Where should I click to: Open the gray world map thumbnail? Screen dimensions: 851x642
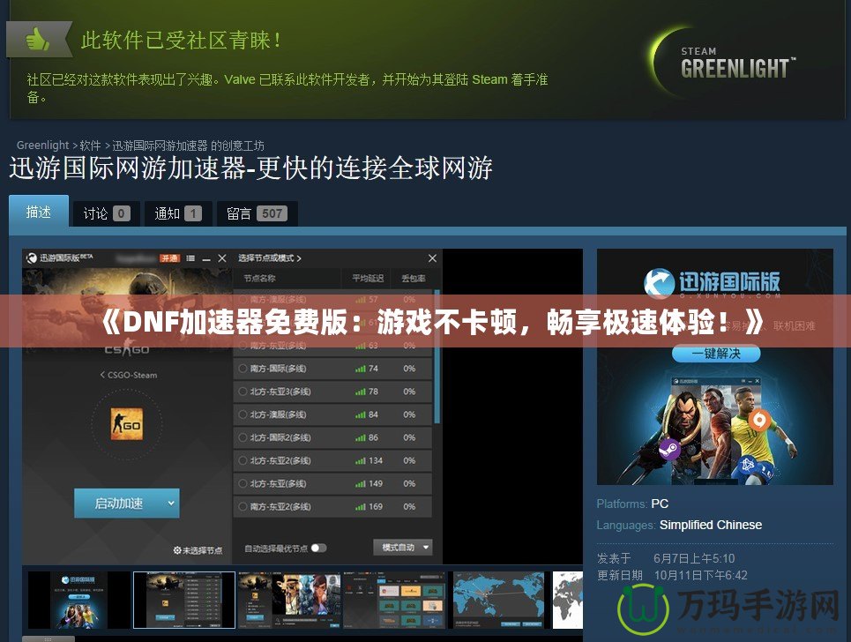568,600
